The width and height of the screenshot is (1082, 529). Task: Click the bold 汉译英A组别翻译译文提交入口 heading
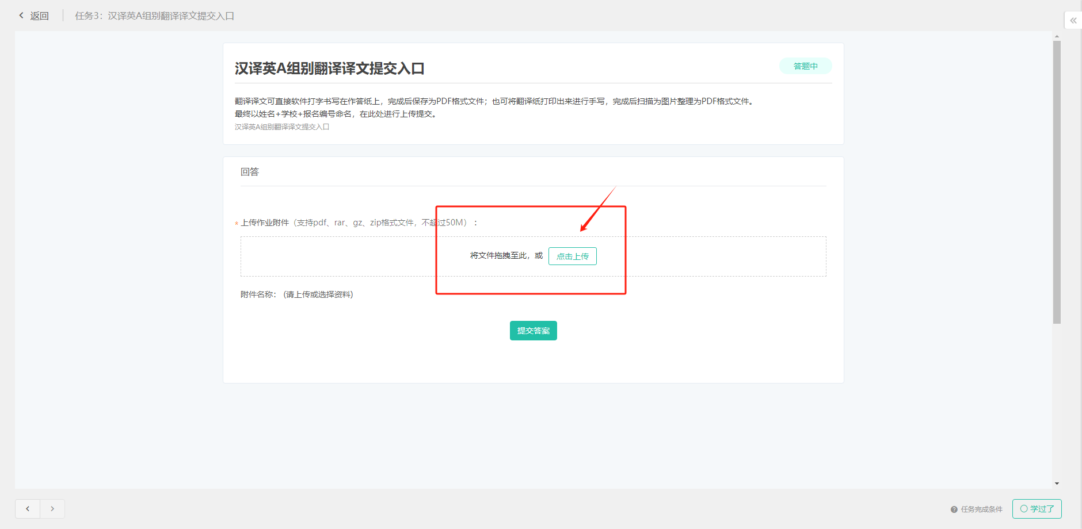(329, 68)
